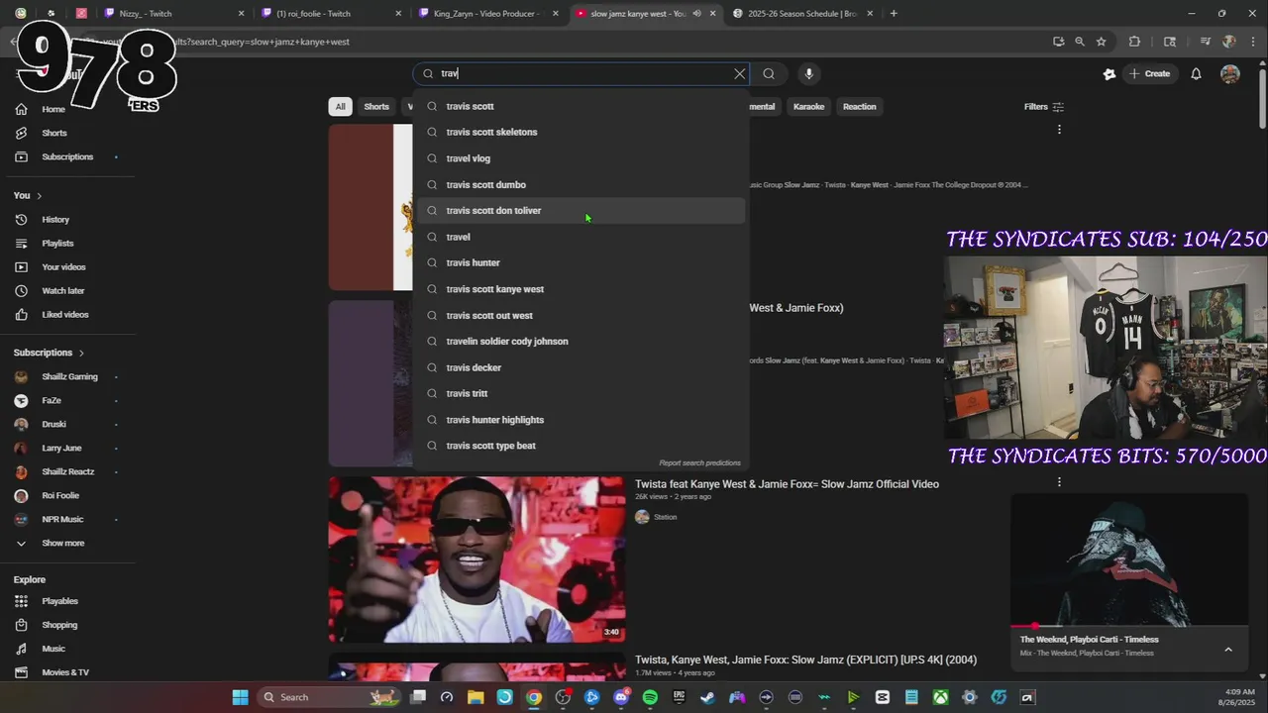Select the Karaoke filter chip
The height and width of the screenshot is (713, 1268).
808,106
